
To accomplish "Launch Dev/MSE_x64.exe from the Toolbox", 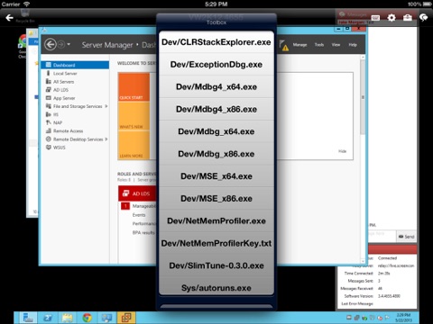I will 216,176.
